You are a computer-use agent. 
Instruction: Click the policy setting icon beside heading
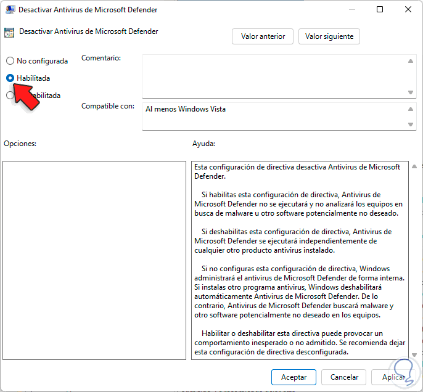coord(9,33)
